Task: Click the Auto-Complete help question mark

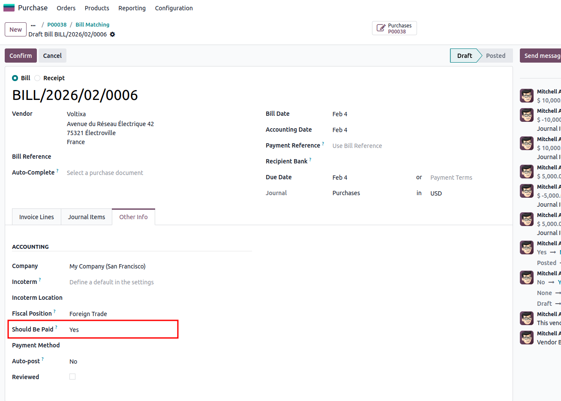Action: (x=57, y=171)
